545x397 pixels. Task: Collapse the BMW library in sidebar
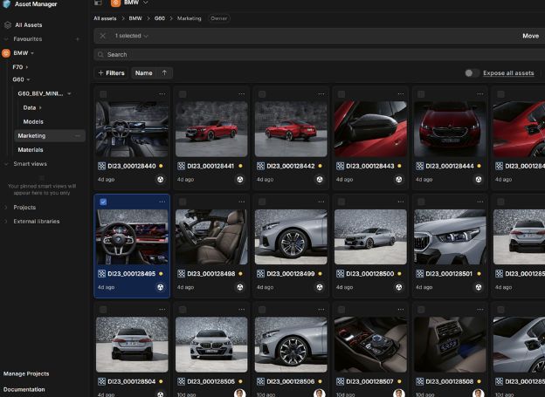tap(32, 53)
